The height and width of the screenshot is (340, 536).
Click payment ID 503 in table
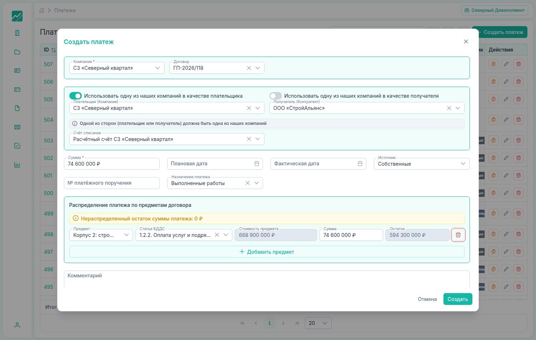click(48, 140)
